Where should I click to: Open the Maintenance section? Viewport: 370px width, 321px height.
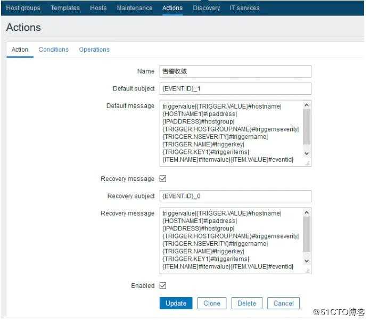[x=135, y=8]
